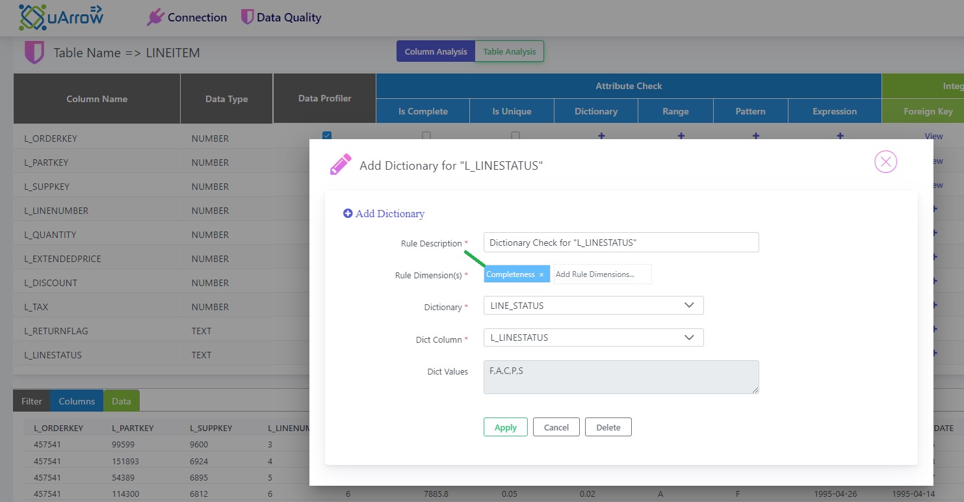This screenshot has height=502, width=964.
Task: Click the L_DISCOUNT column name row
Action: click(x=51, y=283)
